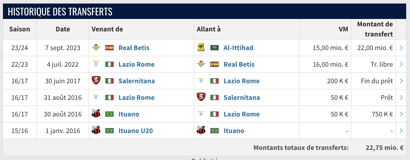Click the Al-Ittihad club crest
Viewport: 410px width, 160px height.
[201, 48]
